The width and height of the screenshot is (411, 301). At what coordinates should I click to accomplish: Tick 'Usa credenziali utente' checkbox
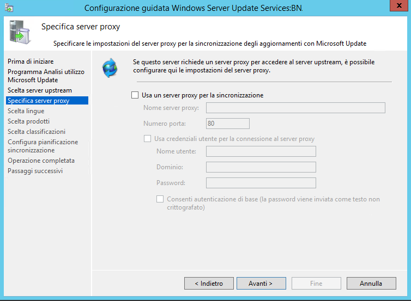147,138
